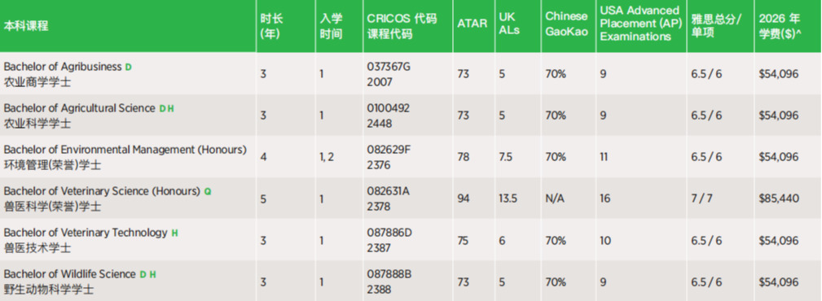Click the 入学时间 column header
This screenshot has height=301, width=822.
coord(332,26)
